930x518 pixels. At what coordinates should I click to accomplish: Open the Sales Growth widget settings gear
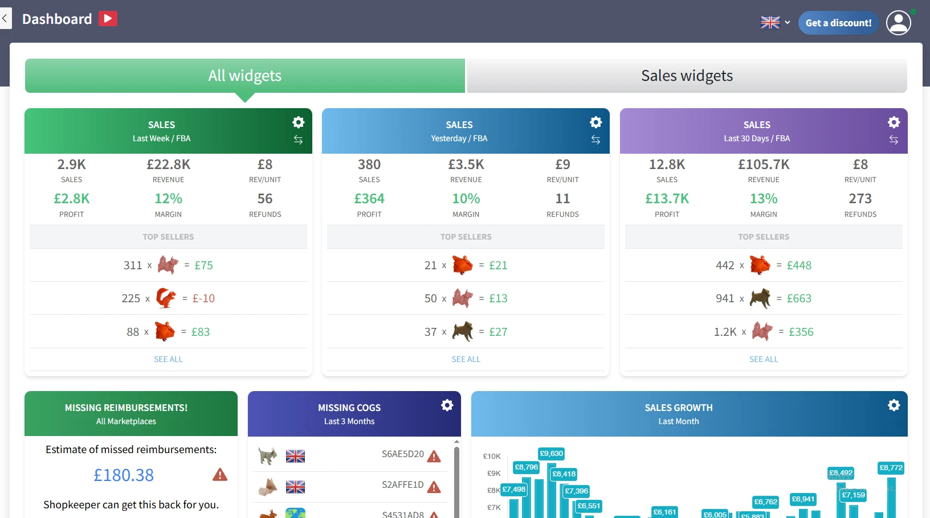click(894, 405)
